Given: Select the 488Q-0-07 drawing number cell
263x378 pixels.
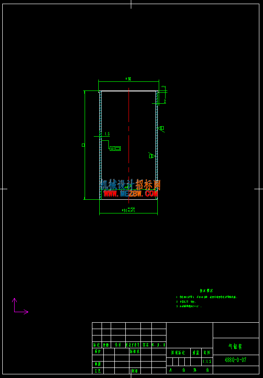Looking at the screenshot, I should [x=236, y=360].
